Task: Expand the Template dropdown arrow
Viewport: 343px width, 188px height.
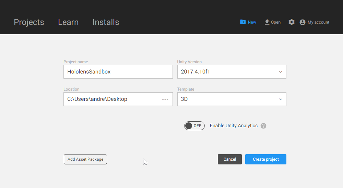Action: click(x=280, y=99)
